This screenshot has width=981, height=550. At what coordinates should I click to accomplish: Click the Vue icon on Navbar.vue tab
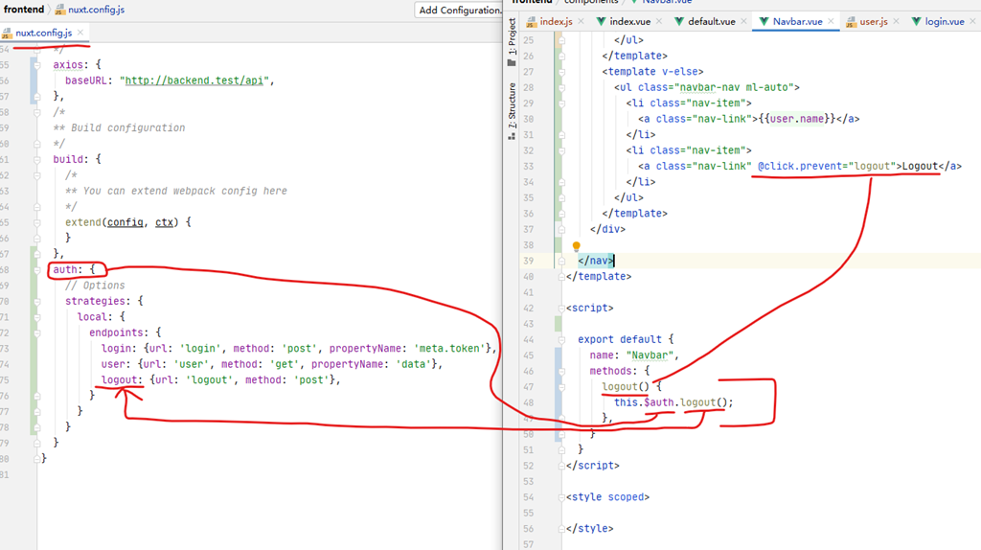[x=764, y=21]
